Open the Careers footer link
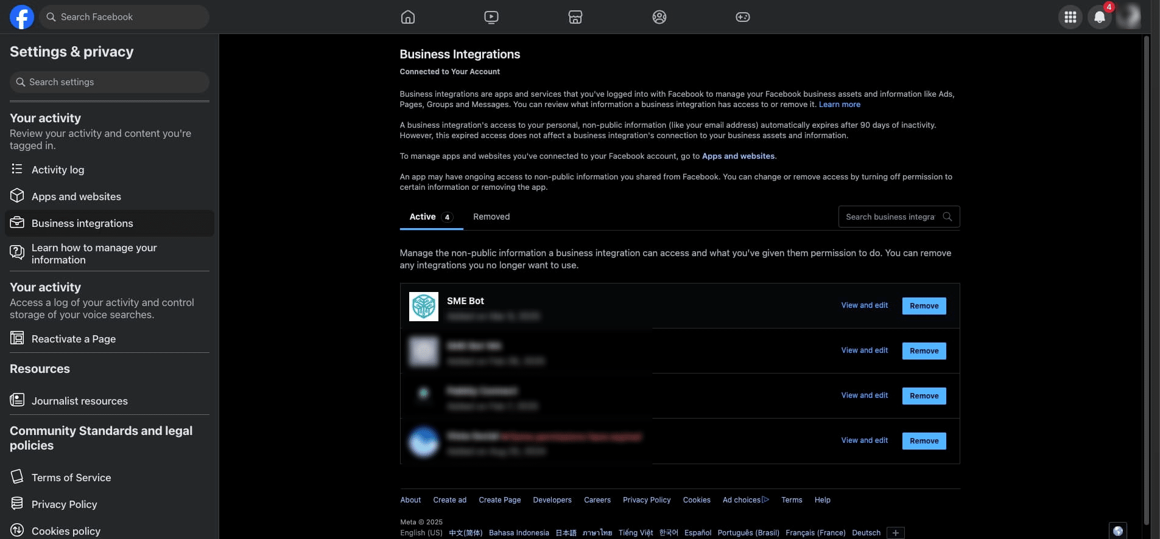The image size is (1160, 539). click(597, 500)
